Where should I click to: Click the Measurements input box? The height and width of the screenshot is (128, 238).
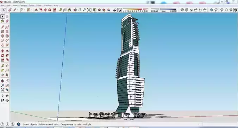[x=219, y=124]
